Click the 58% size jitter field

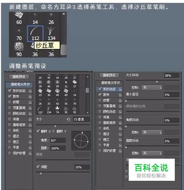171,76
